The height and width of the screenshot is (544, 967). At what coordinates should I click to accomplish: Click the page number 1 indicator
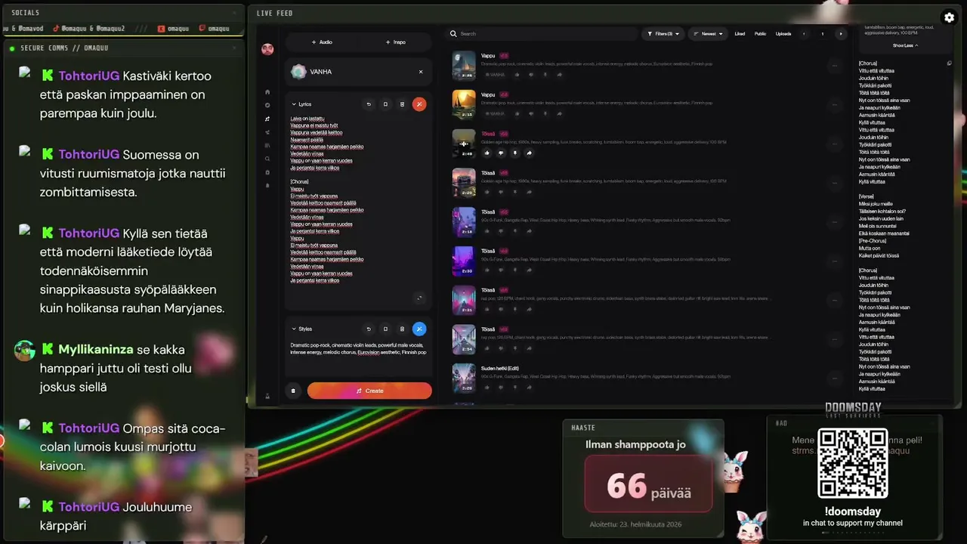tap(822, 34)
